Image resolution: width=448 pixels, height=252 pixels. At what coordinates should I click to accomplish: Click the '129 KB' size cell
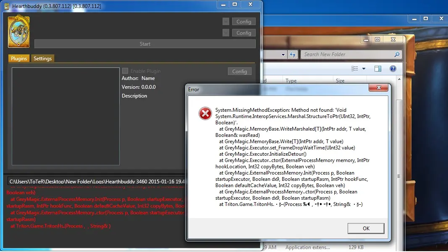click(x=356, y=247)
